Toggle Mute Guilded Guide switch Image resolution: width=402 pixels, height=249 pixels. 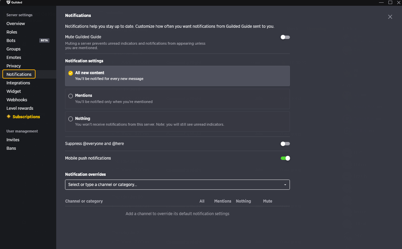(x=285, y=37)
